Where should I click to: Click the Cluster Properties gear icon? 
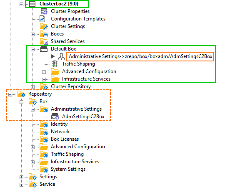pos(44,11)
